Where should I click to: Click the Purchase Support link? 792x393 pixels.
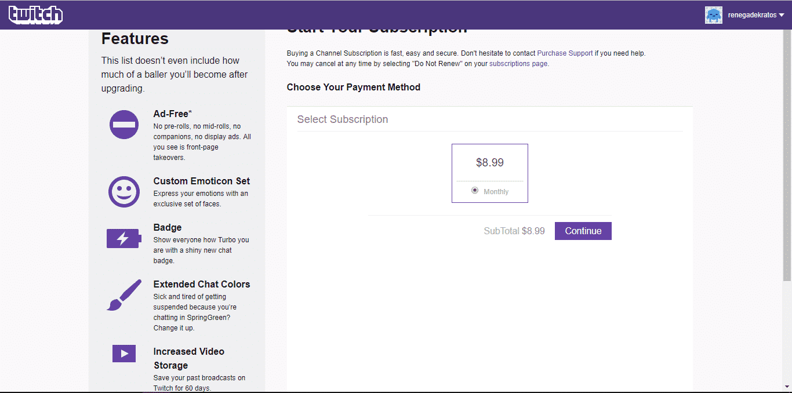565,53
